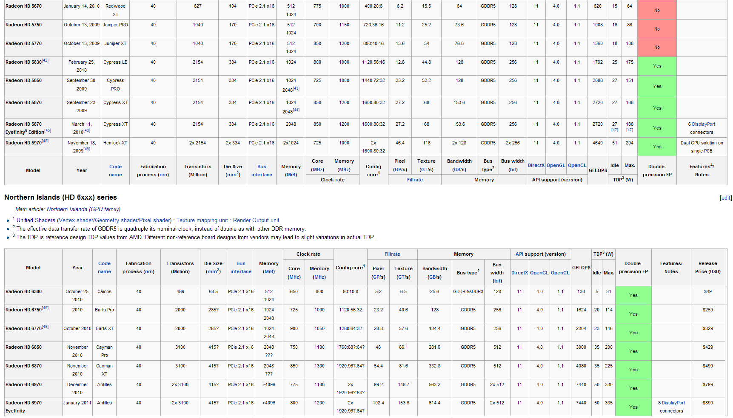Screen dimensions: 733x418
Task: Click the OpenCL header link in upper table
Action: tap(577, 165)
